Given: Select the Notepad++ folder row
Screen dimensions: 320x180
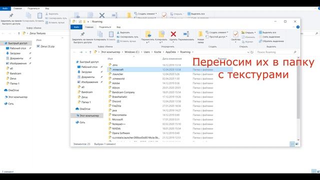Looking at the screenshot, I should point(170,124).
